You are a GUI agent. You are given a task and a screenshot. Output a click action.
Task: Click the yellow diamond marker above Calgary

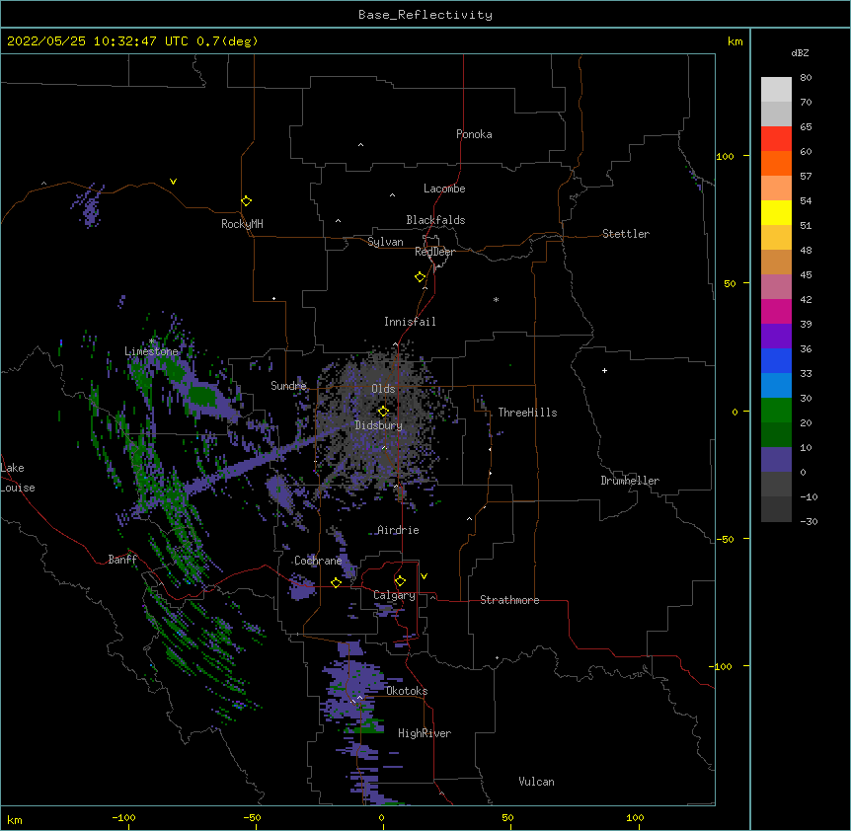click(x=400, y=580)
